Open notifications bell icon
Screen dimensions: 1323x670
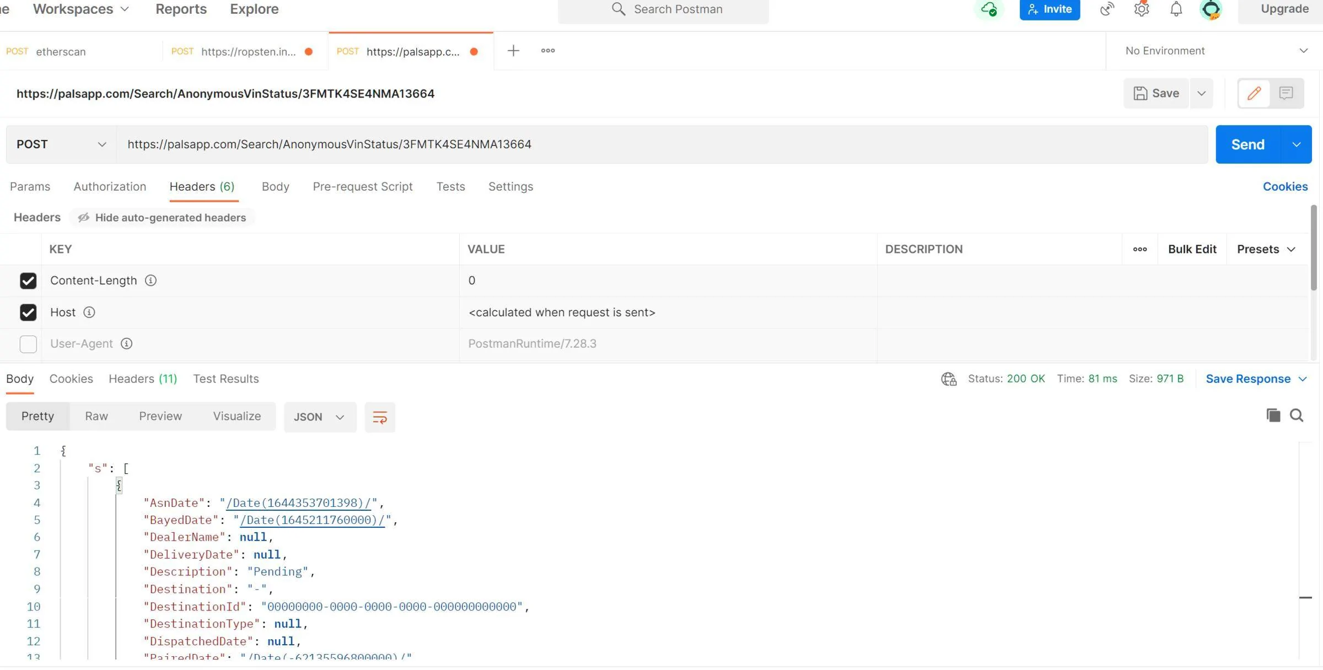click(1176, 9)
